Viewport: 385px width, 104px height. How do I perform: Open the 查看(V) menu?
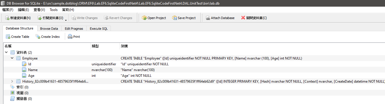click(x=39, y=10)
